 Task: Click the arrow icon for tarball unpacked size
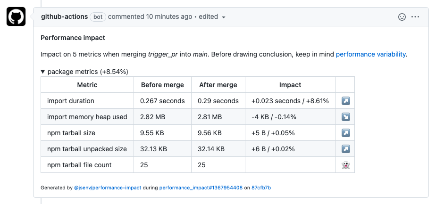345,149
